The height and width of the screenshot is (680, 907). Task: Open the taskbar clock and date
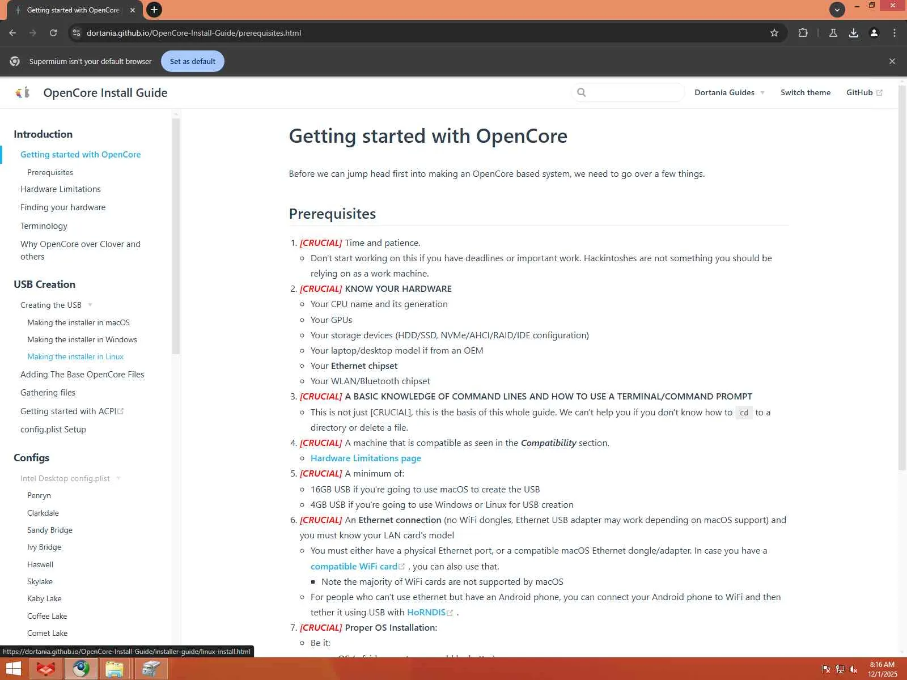(882, 669)
